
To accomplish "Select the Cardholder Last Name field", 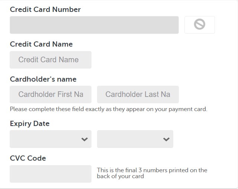I will coord(138,95).
